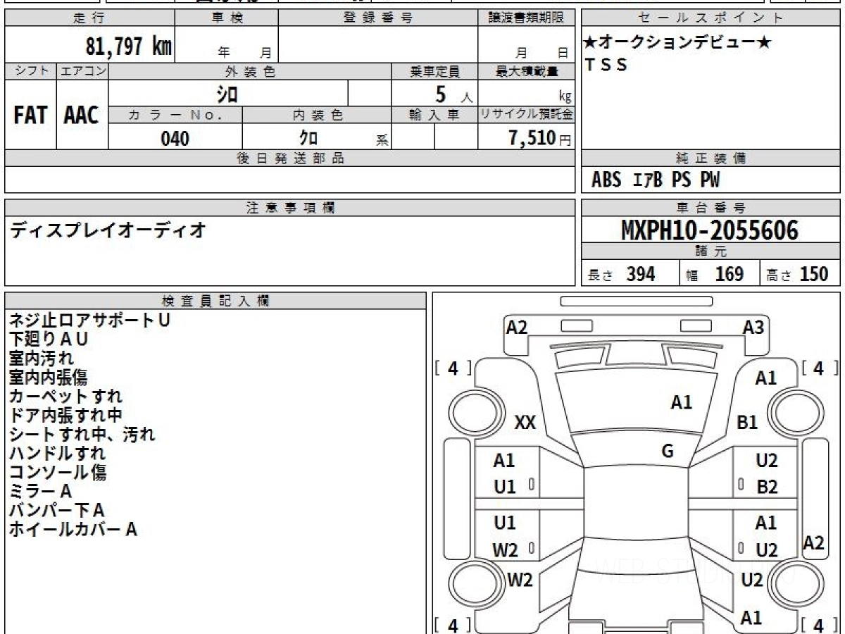
Task: Click the B2 damage mark on the diagram
Action: [x=767, y=487]
